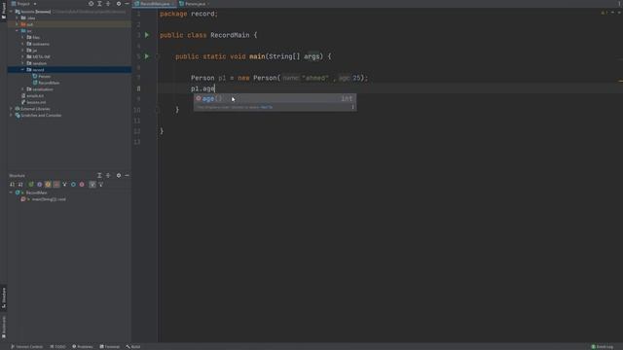
Task: Expand Scratches and Consoles node
Action: (x=11, y=115)
